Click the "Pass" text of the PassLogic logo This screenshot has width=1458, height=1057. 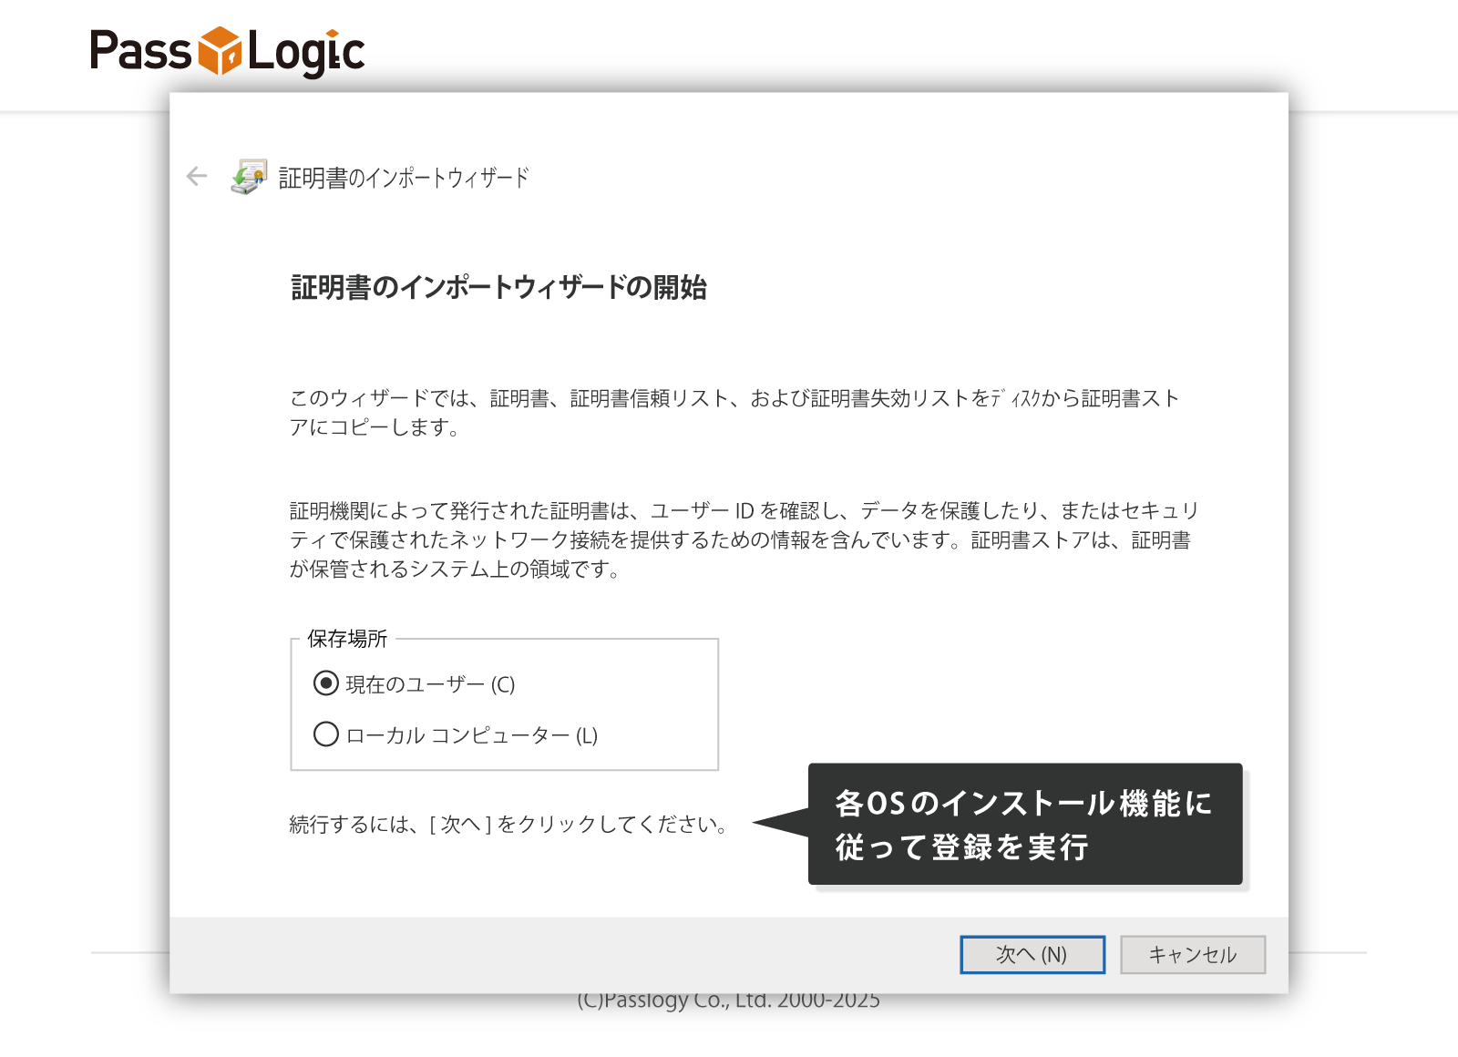click(140, 51)
